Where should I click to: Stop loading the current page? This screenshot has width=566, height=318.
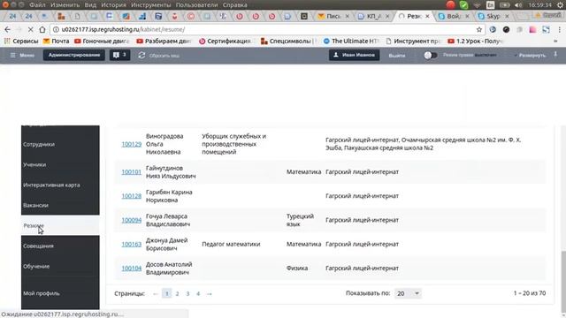[30, 29]
